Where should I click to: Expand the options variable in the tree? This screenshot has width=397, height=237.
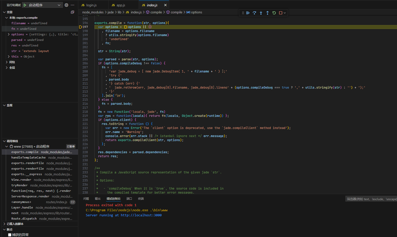(x=9, y=34)
